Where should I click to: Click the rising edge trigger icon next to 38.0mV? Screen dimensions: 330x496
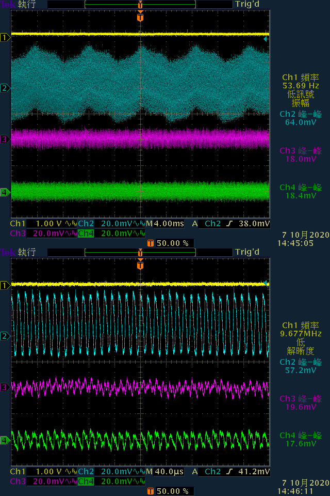click(229, 224)
